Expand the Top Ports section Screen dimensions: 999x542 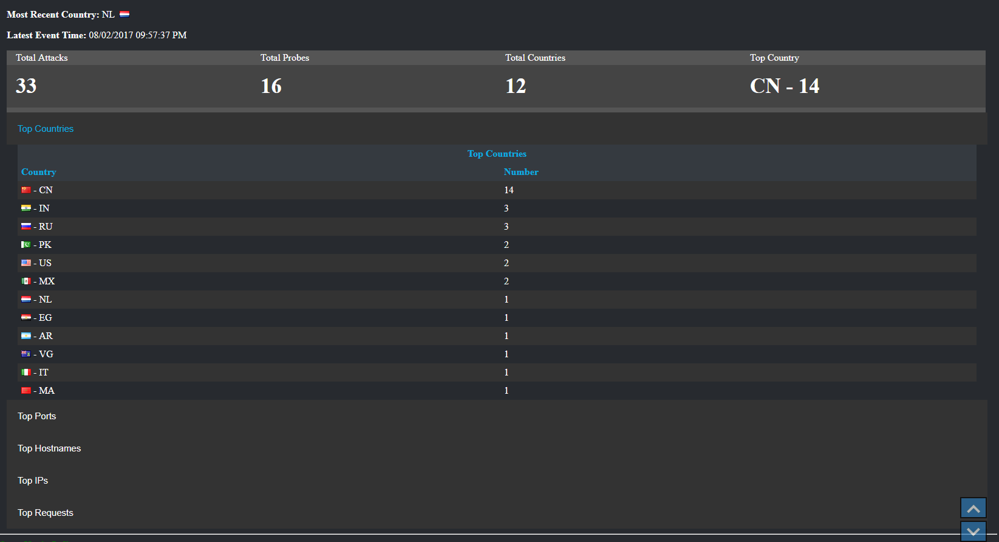37,416
